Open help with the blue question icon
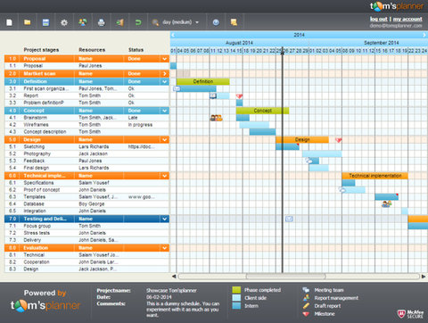Screen dimensions: 428x323 coord(216,22)
